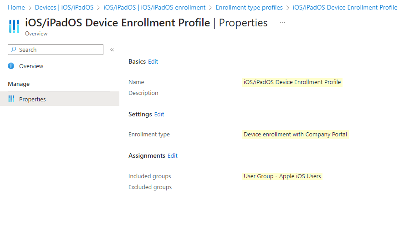Click iOS/iPadOS Device Enrollment Profile breadcrumb
The image size is (404, 235).
pyautogui.click(x=345, y=7)
